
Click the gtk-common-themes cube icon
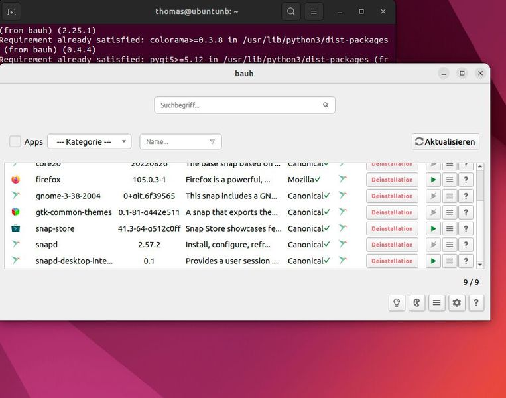click(15, 212)
